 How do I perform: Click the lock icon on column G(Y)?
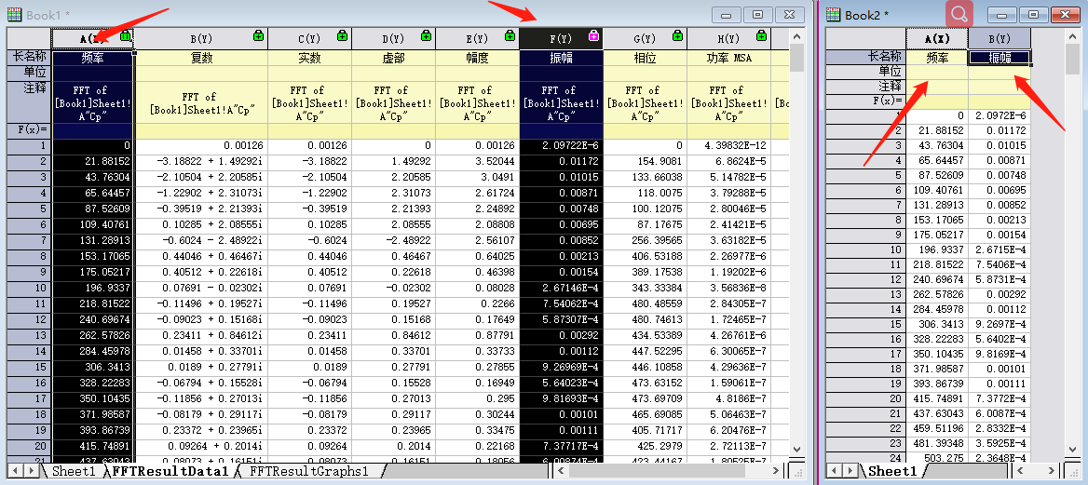pyautogui.click(x=677, y=36)
